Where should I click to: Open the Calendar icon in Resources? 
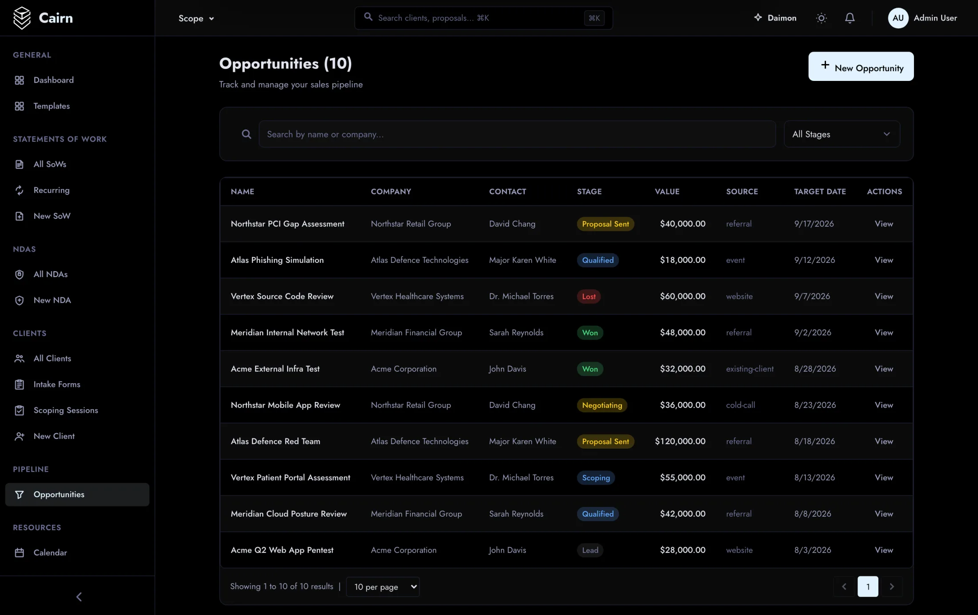point(19,553)
